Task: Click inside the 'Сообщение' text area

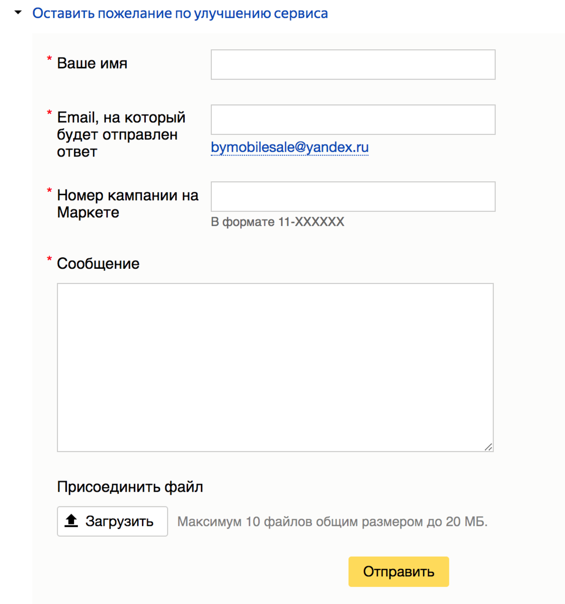Action: (x=275, y=367)
